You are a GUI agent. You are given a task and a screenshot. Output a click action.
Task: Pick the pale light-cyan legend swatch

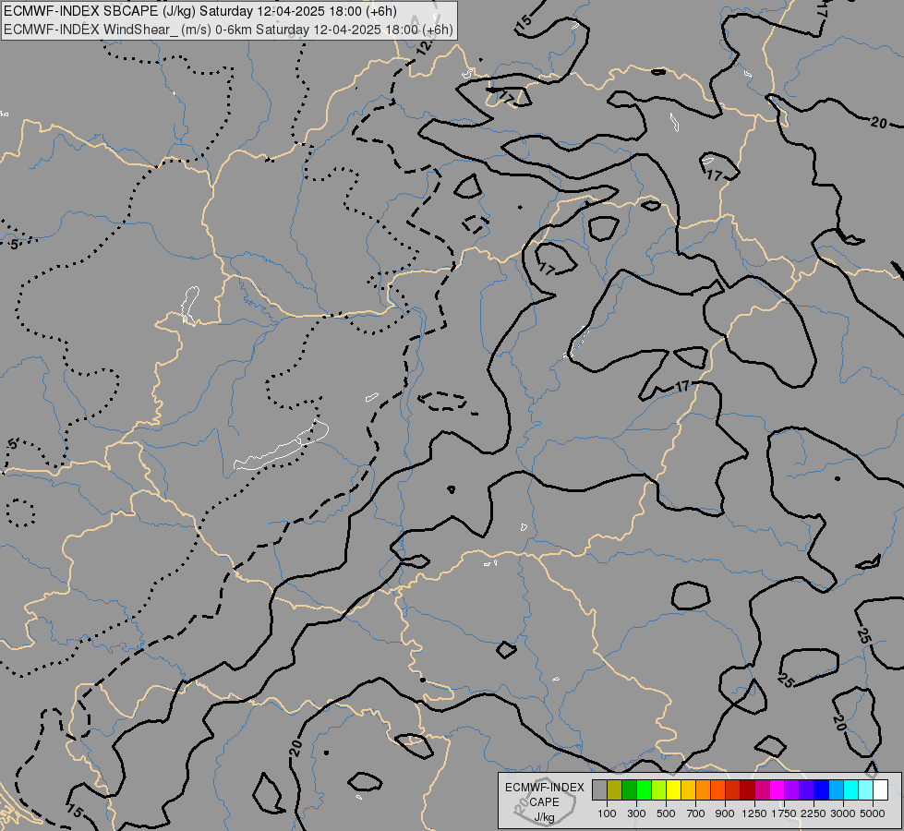(x=866, y=789)
